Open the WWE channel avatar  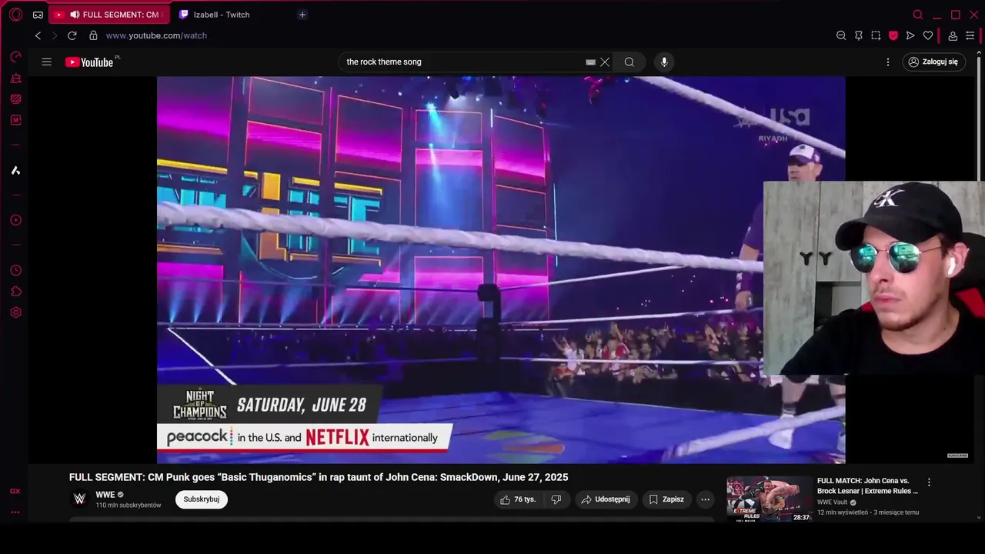coord(79,499)
